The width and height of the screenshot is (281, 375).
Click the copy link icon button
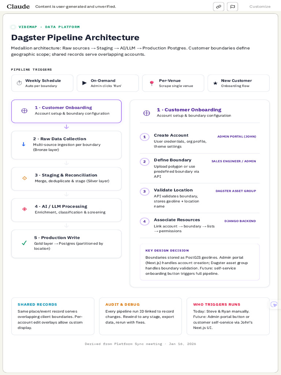coord(218,7)
